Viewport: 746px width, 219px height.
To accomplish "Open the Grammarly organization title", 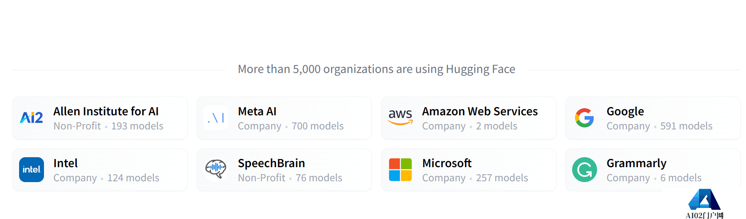I will coord(636,163).
